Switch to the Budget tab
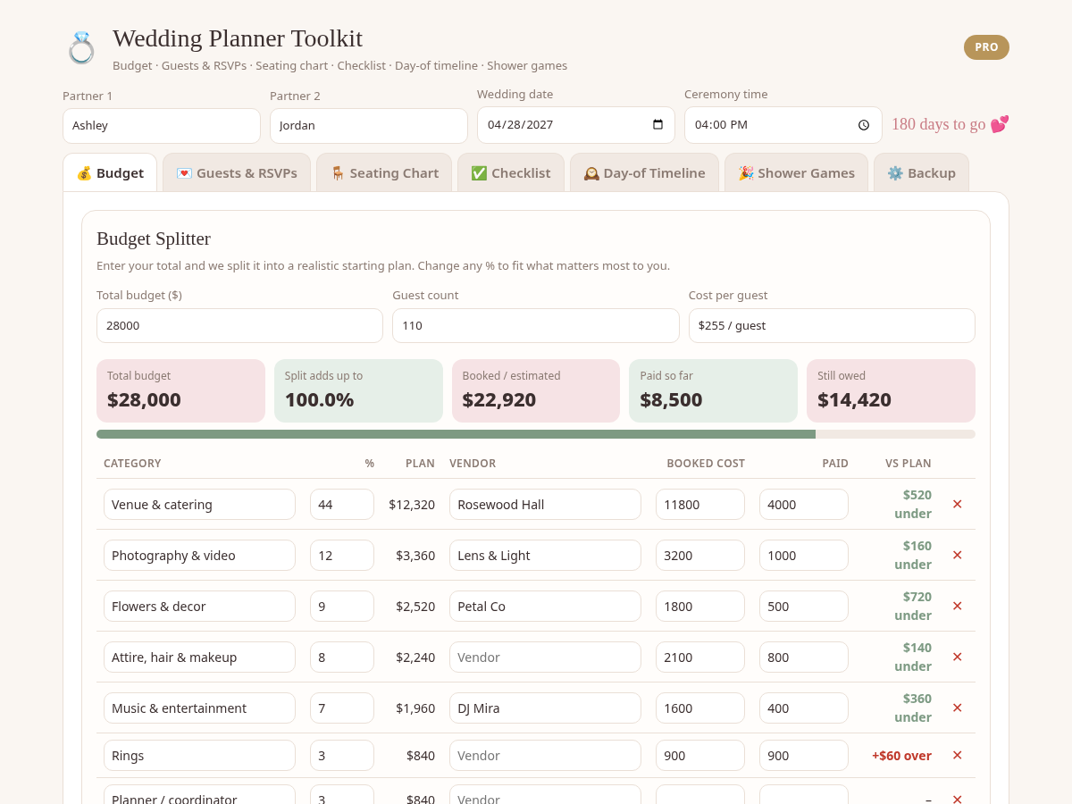The width and height of the screenshot is (1072, 804). [x=110, y=172]
